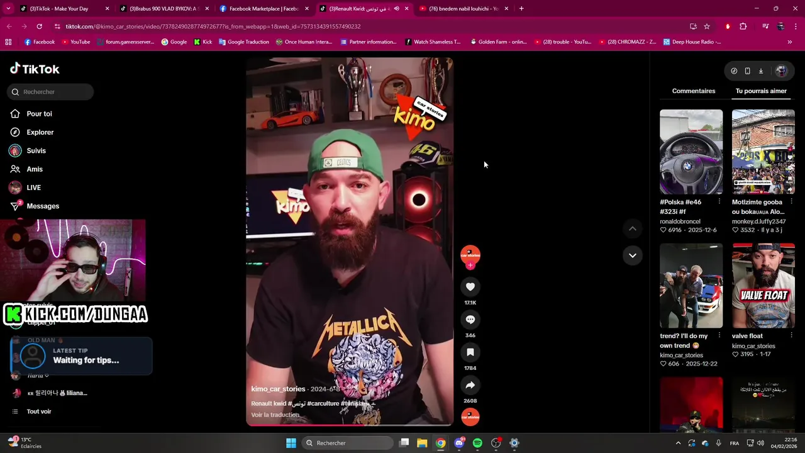
Task: Open the LIVE section
Action: 33,187
